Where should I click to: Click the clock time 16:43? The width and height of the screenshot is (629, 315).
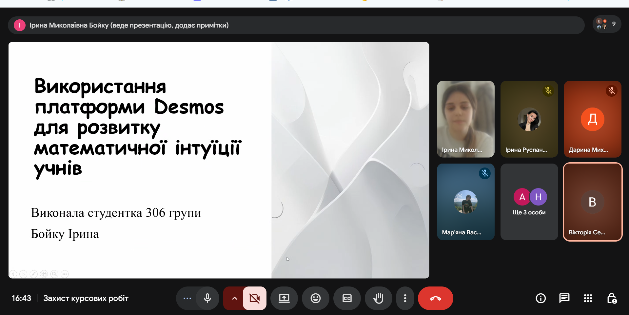22,298
